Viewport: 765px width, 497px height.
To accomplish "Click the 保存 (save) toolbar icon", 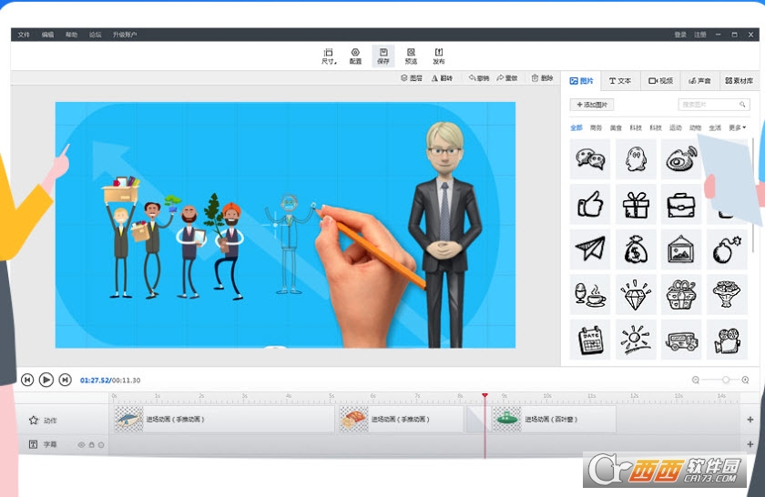I will click(x=383, y=56).
